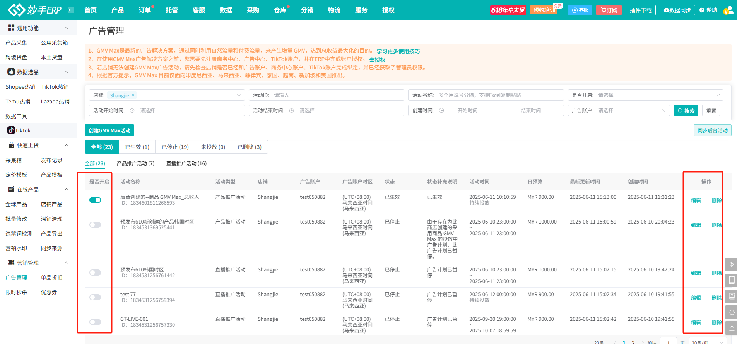Click the 创建GMV Max活动 button
Viewport: 737px width, 344px height.
click(109, 130)
